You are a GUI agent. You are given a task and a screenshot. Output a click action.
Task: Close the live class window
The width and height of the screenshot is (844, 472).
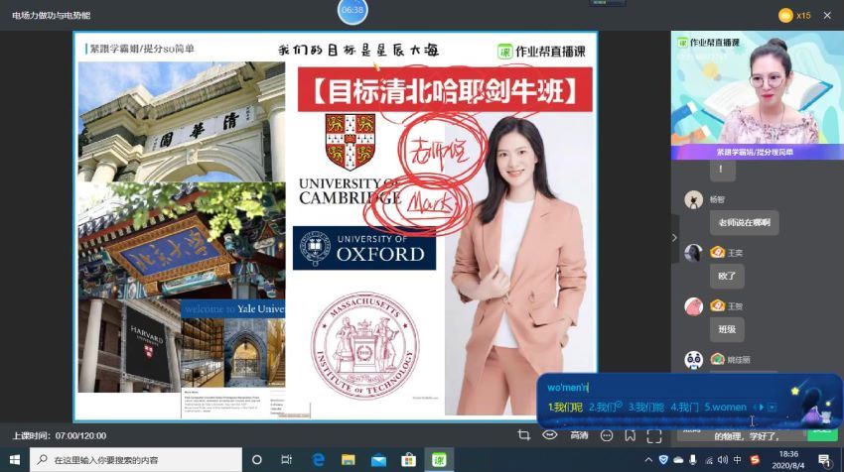click(x=827, y=16)
